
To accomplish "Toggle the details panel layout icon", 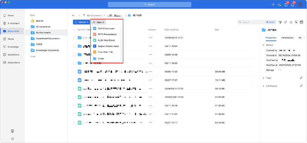I will pyautogui.click(x=301, y=22).
